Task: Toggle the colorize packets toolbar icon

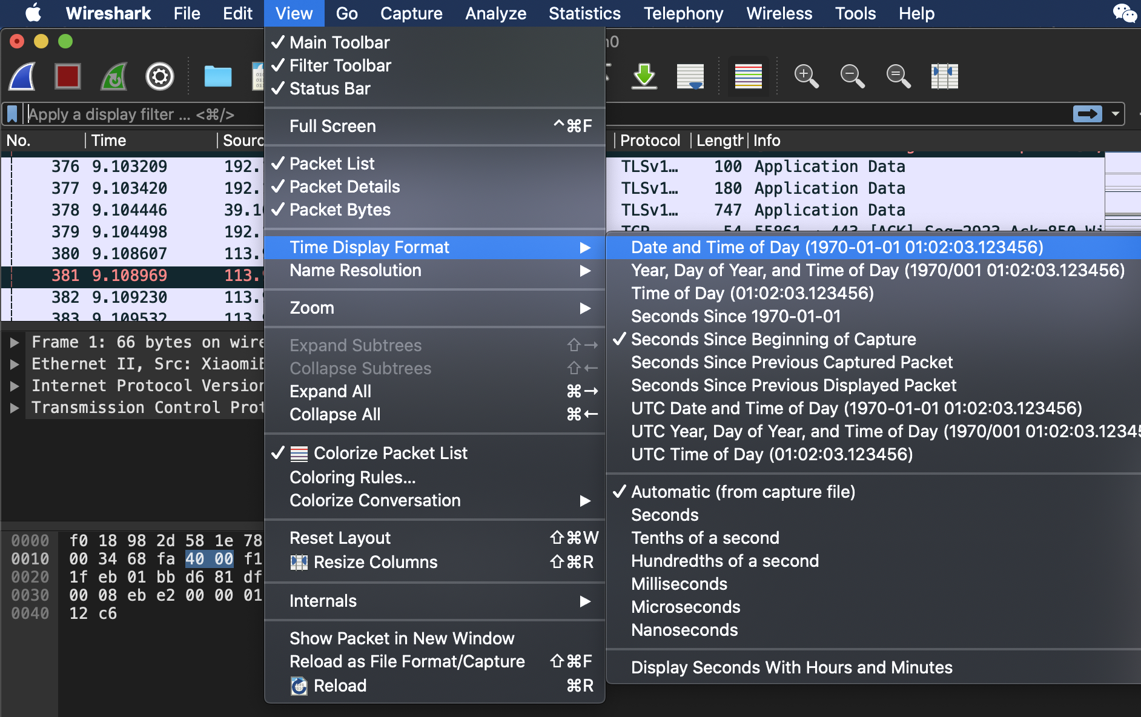Action: (748, 76)
